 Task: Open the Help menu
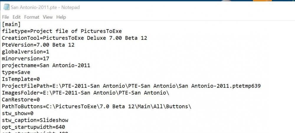(61, 17)
